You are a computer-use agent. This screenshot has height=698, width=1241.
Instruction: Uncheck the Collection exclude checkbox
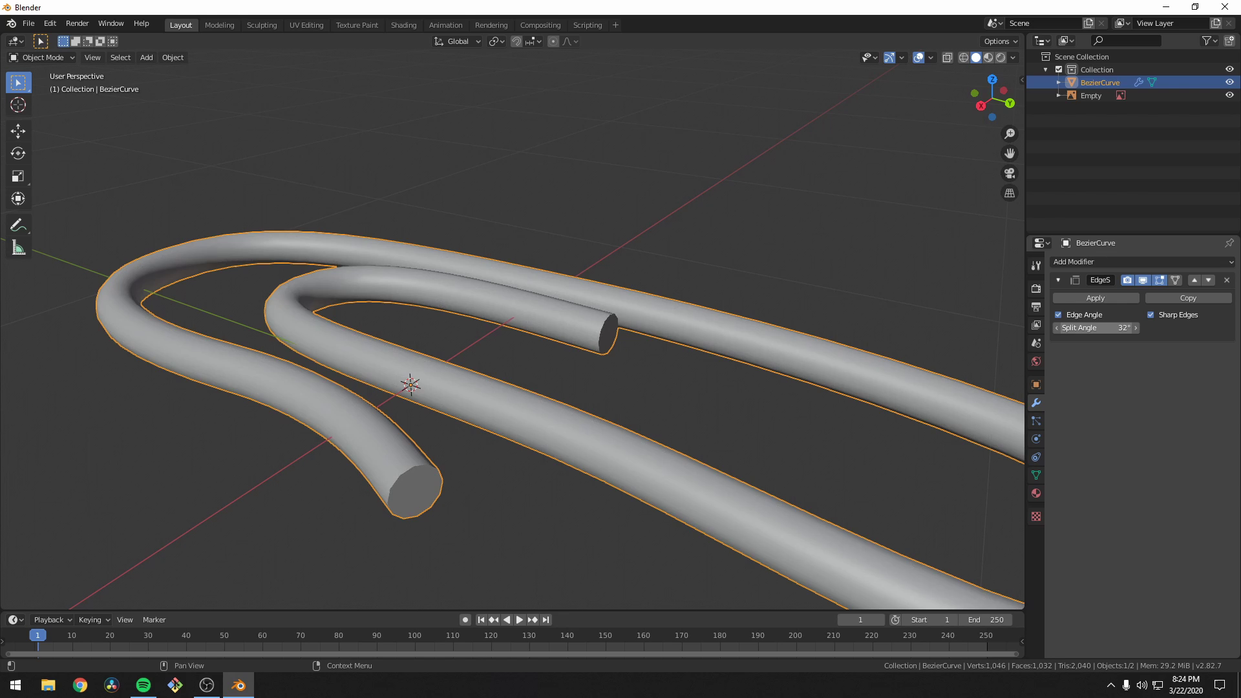pyautogui.click(x=1059, y=70)
